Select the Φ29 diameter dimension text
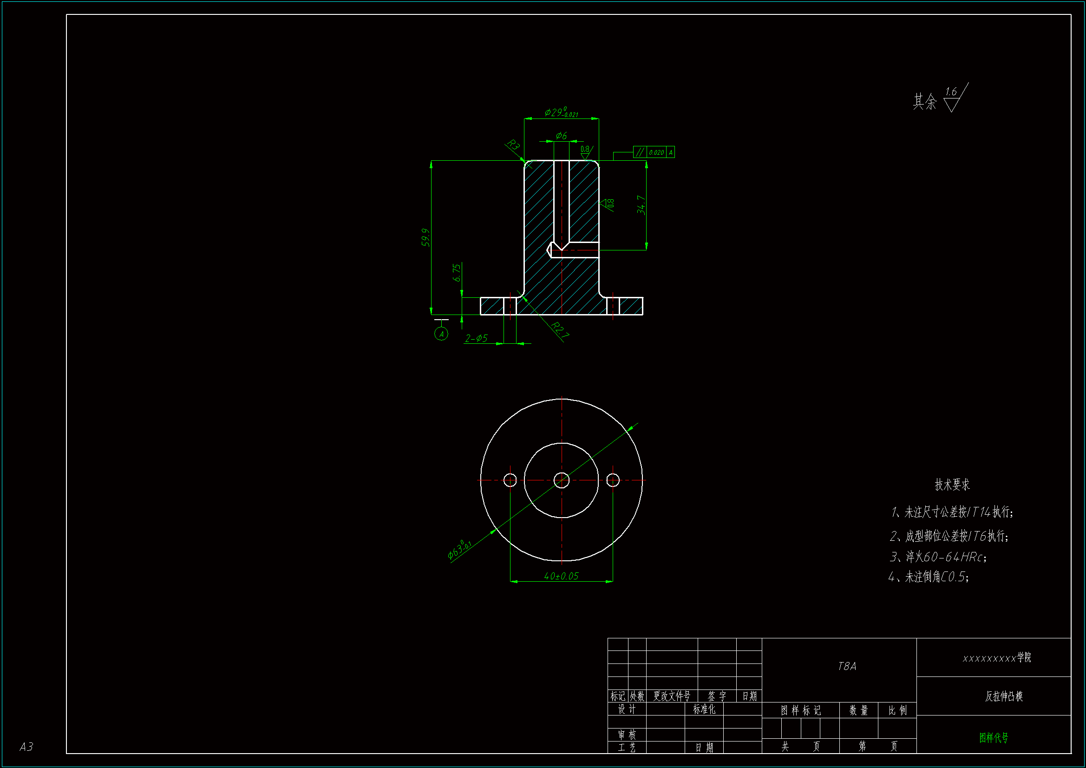 point(561,112)
